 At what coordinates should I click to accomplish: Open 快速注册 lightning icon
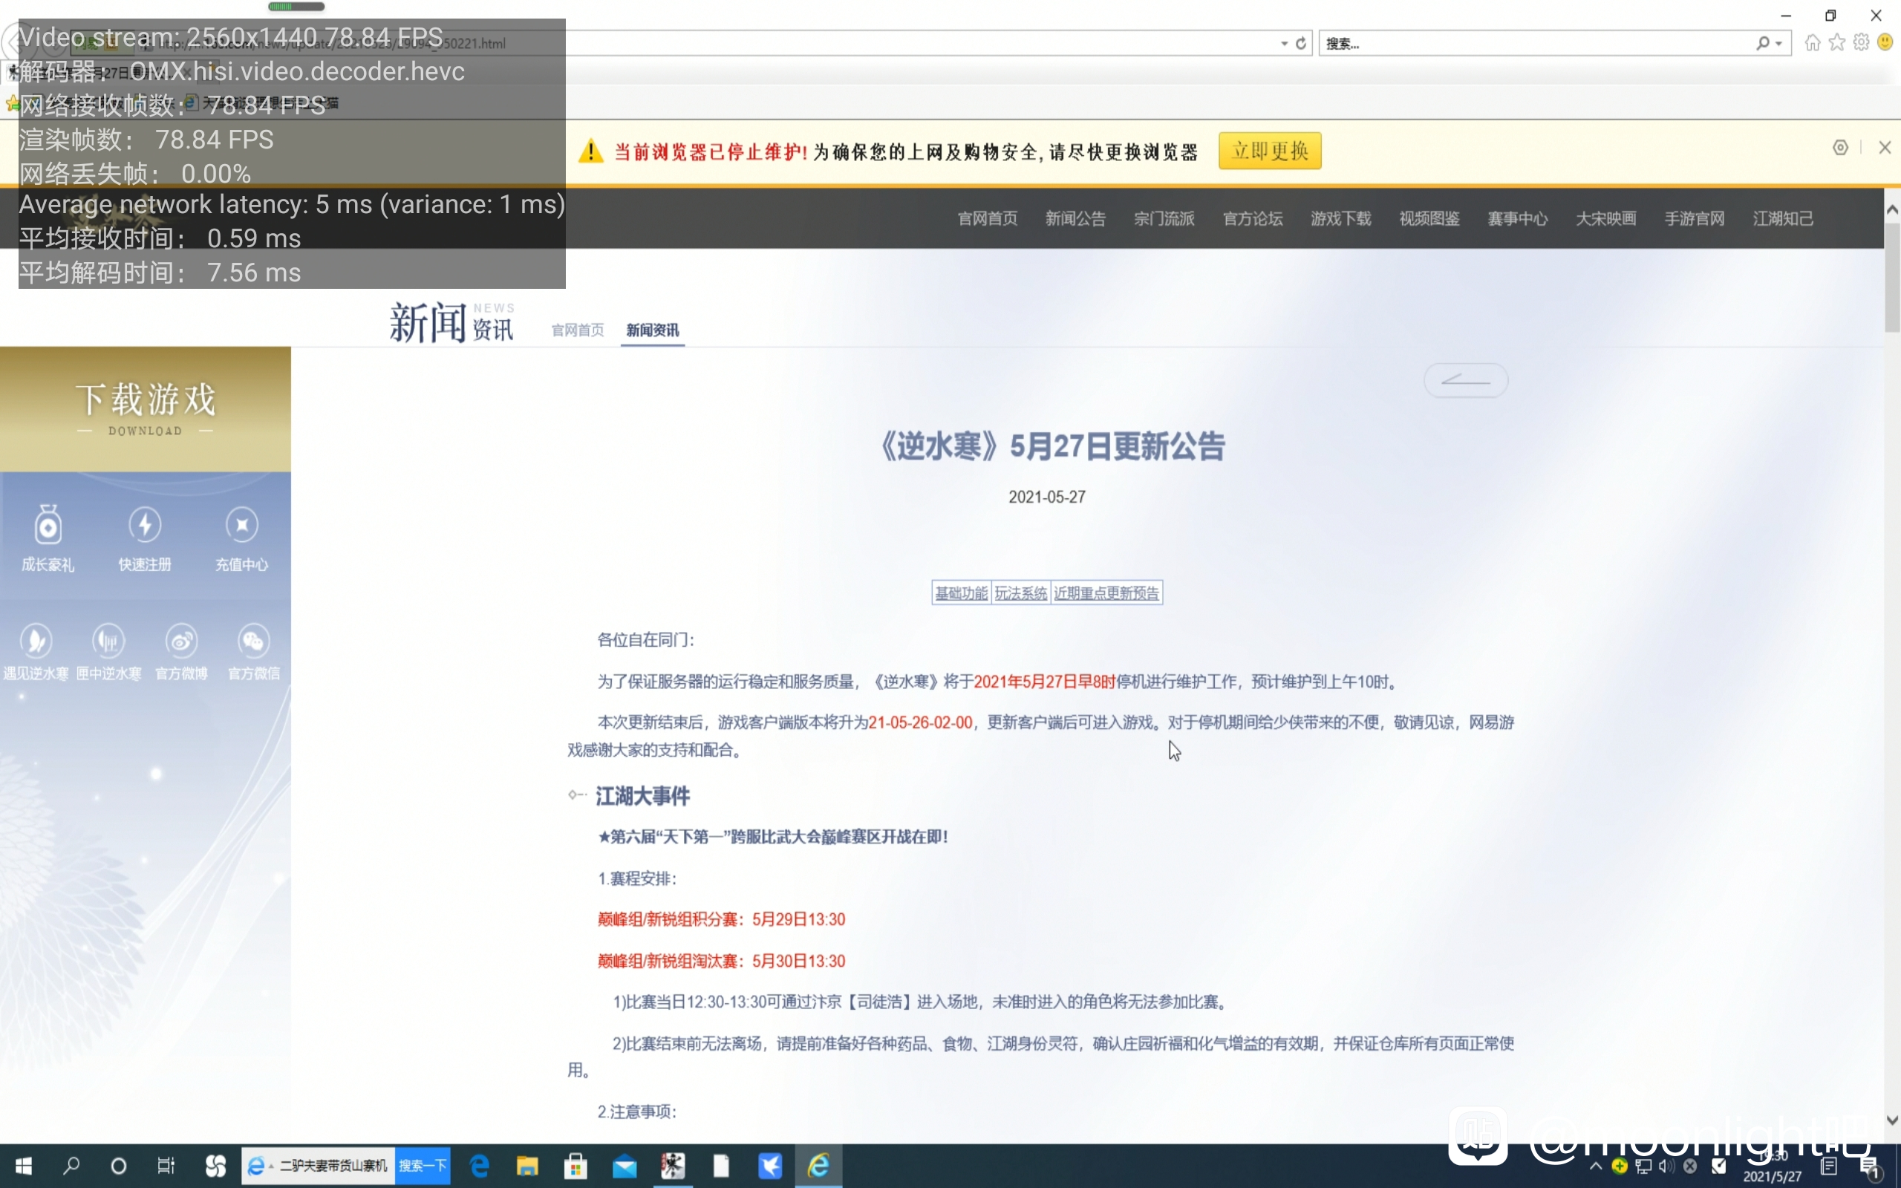pos(145,524)
